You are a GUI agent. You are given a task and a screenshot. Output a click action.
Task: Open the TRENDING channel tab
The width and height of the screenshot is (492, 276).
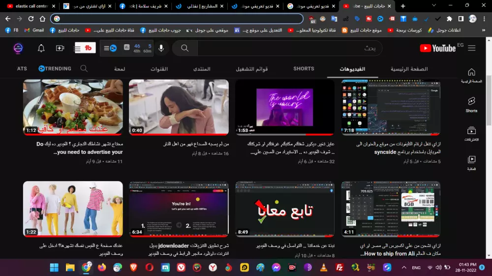coord(55,69)
